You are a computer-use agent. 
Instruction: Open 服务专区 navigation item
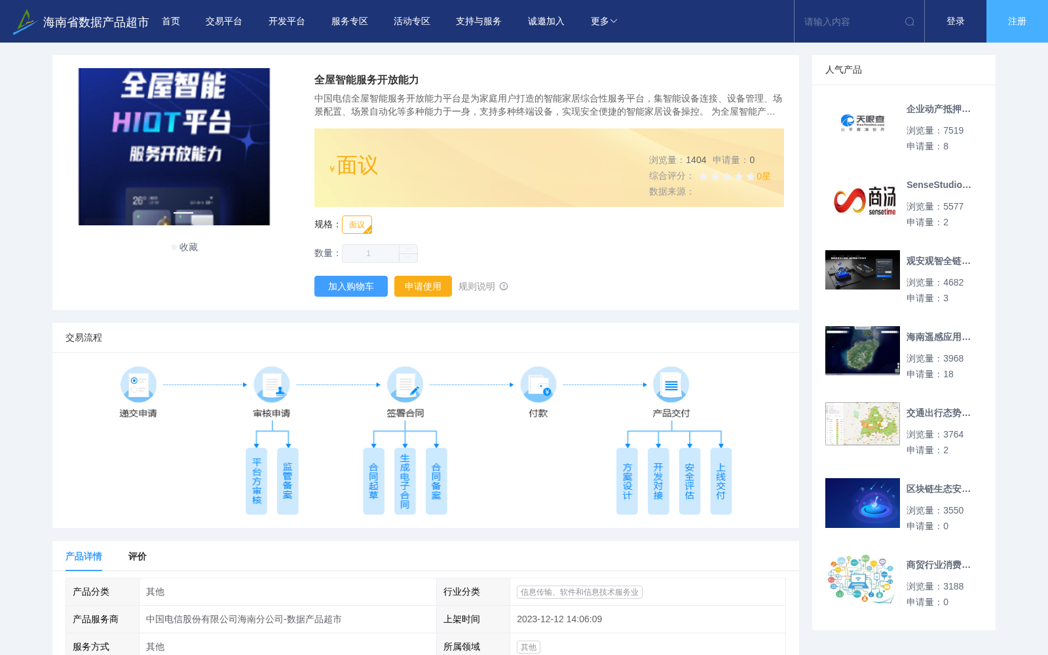[350, 22]
